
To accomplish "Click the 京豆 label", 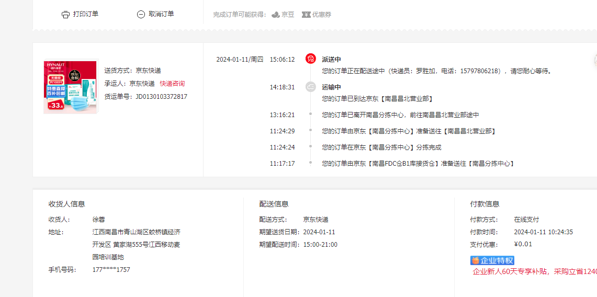I will (288, 15).
